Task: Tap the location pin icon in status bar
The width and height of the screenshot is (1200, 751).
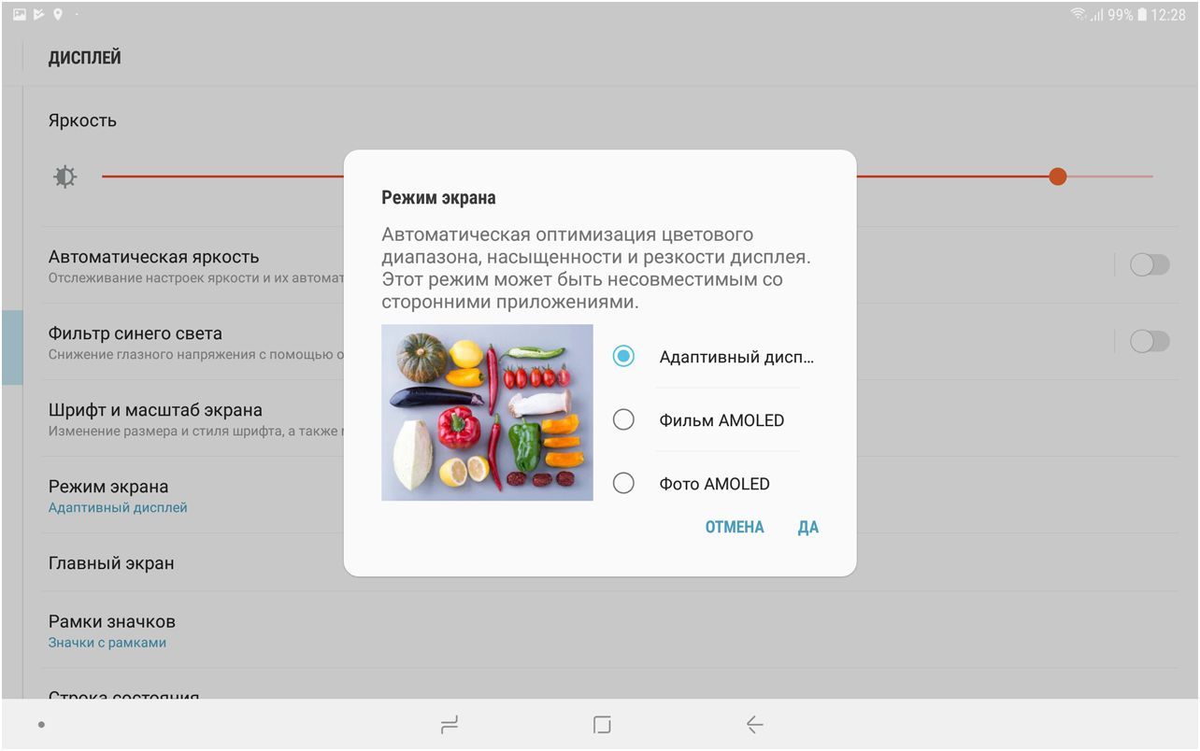Action: [58, 13]
